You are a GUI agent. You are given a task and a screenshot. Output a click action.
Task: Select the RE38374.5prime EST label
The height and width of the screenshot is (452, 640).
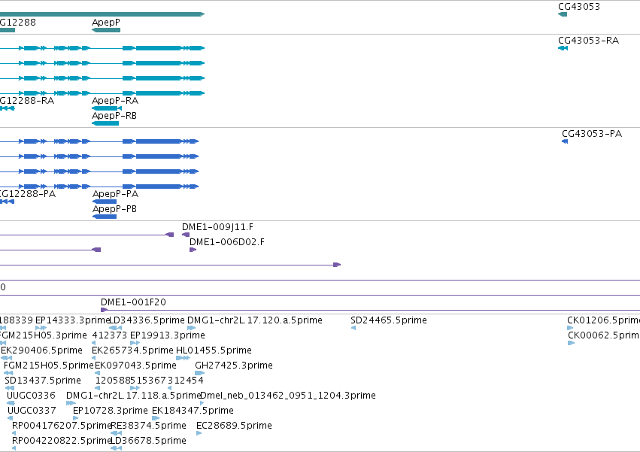click(149, 426)
